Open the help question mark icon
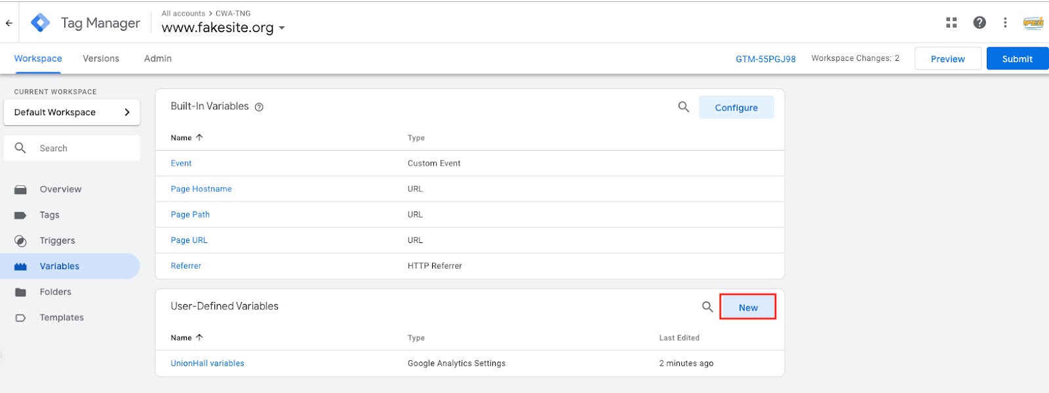 (x=980, y=23)
